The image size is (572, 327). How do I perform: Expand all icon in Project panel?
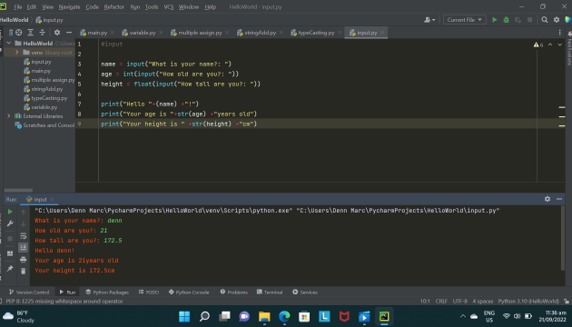point(31,33)
